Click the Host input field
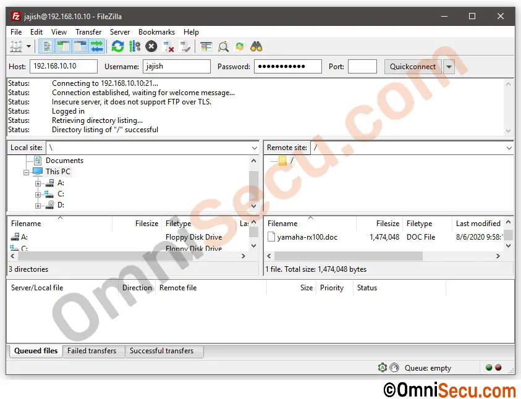 tap(64, 66)
